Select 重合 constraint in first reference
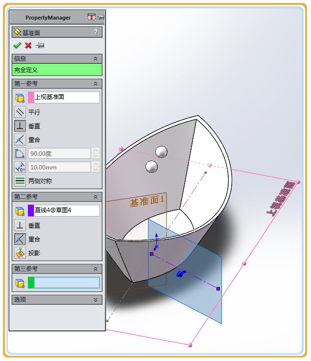Viewport: 311px width, 361px height. click(x=20, y=140)
